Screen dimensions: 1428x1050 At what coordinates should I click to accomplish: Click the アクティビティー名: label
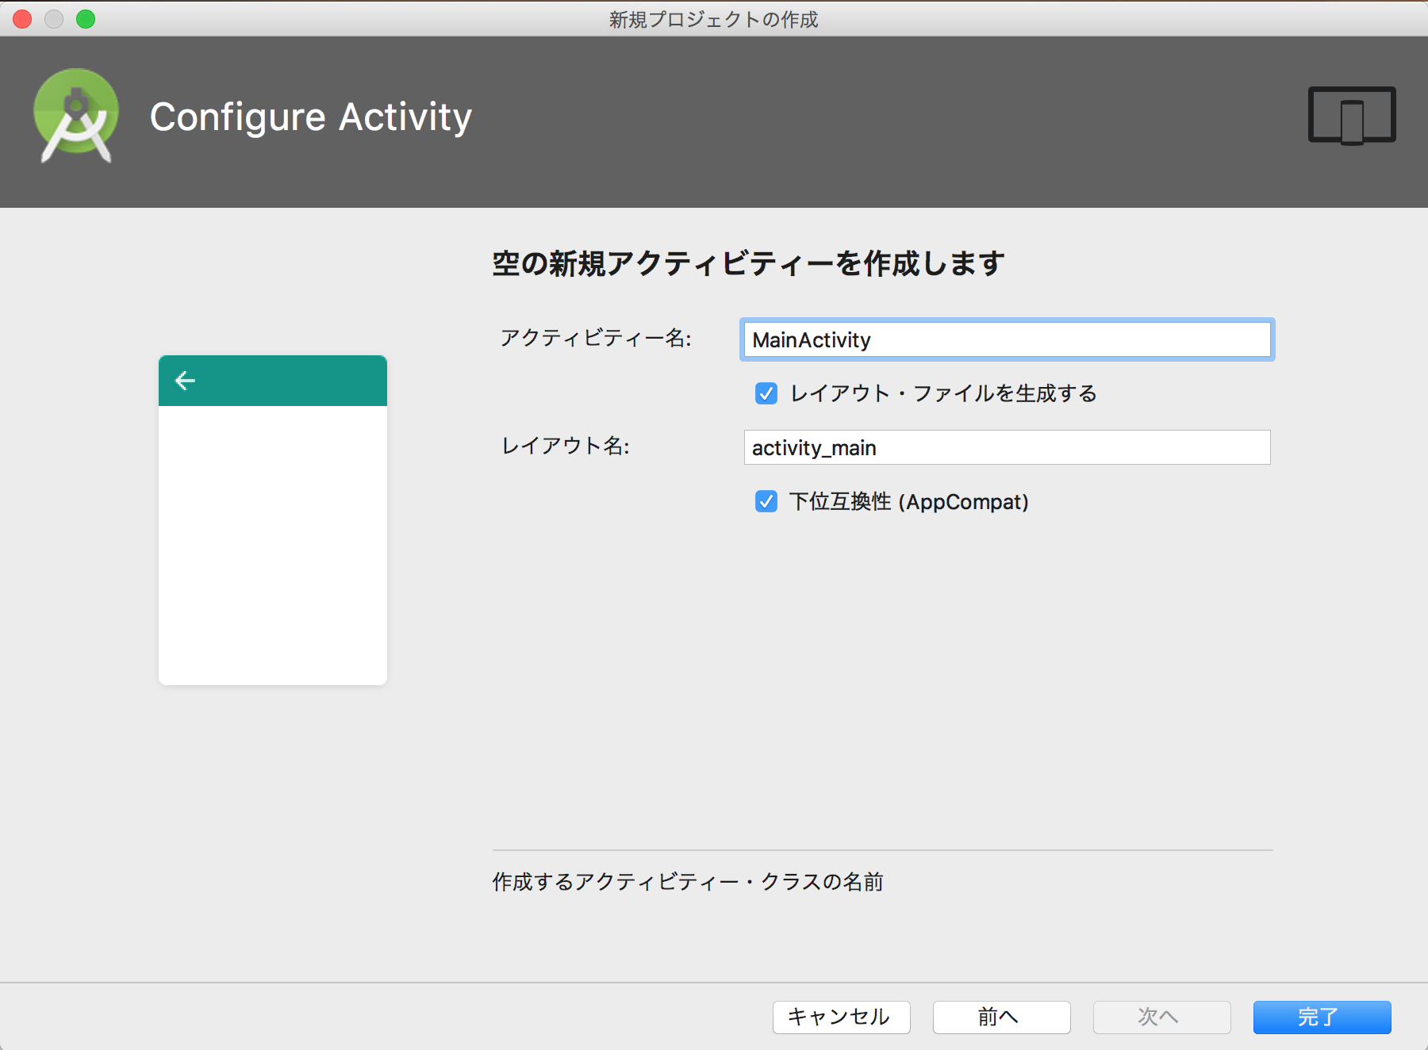point(596,339)
